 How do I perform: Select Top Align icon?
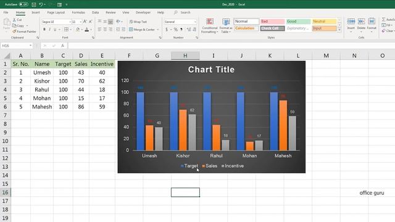click(x=100, y=22)
